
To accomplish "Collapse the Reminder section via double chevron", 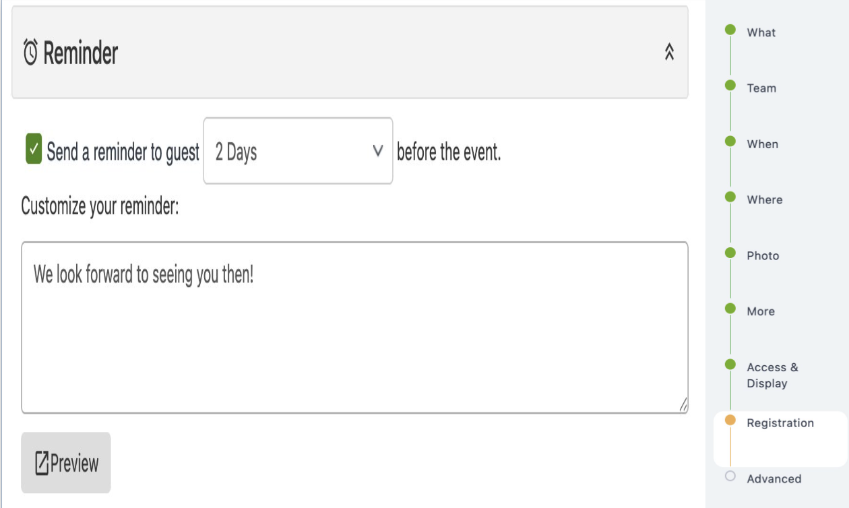I will coord(670,53).
